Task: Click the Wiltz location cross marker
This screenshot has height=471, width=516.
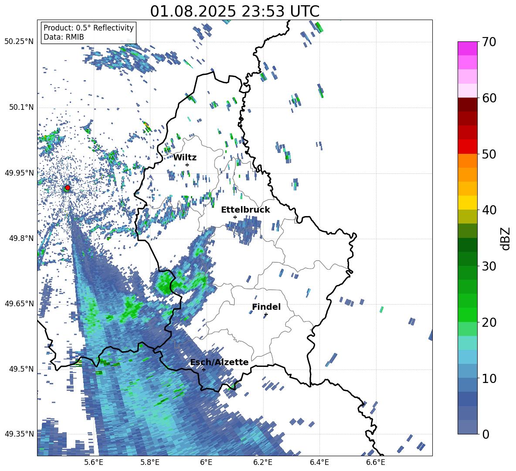Action: (x=187, y=165)
